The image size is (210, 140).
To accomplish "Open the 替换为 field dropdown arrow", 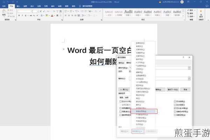I will 189,79.
